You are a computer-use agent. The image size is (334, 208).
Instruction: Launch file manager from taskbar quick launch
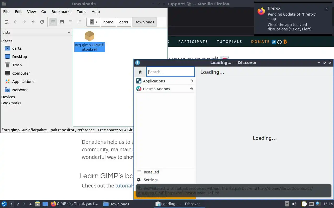[x=38, y=204]
